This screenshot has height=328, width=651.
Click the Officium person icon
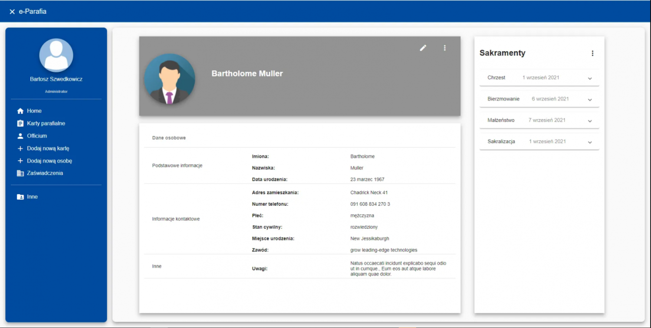tap(20, 136)
